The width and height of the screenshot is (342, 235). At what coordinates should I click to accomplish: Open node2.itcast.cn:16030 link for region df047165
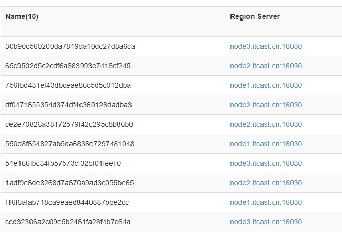266,105
